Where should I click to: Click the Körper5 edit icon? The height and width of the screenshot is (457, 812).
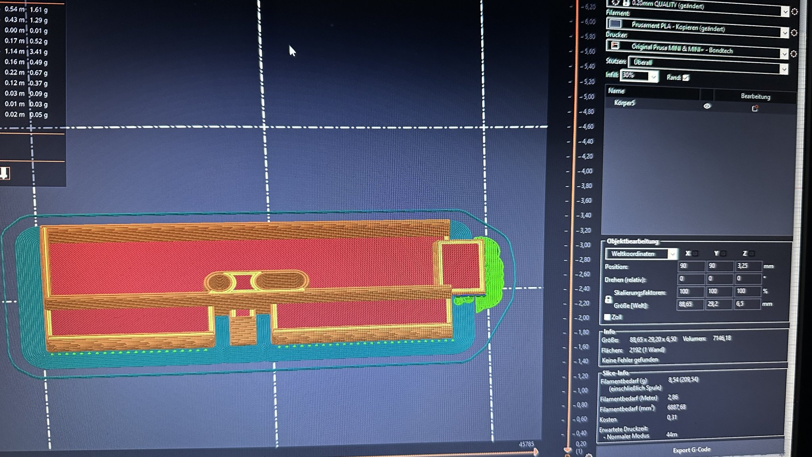(x=755, y=108)
